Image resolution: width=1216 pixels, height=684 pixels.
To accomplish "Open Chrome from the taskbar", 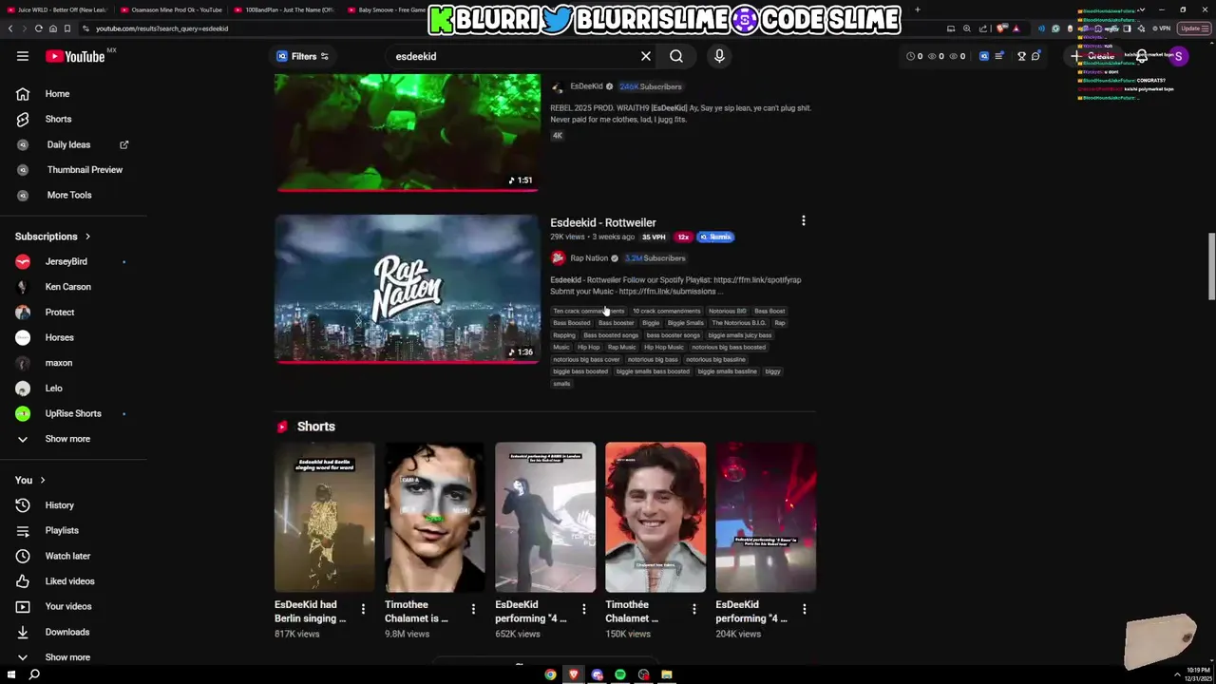I will coord(550,674).
